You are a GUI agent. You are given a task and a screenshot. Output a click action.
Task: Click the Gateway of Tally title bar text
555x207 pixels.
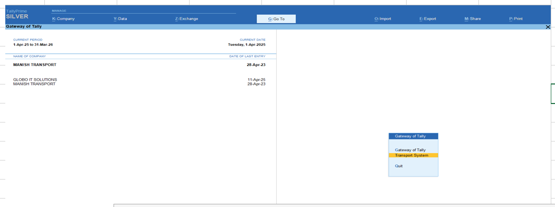pyautogui.click(x=24, y=27)
